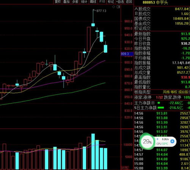This screenshot has width=190, height=170.
Task: Click the 15:00 tick priced 914.08
Action: [162, 159]
